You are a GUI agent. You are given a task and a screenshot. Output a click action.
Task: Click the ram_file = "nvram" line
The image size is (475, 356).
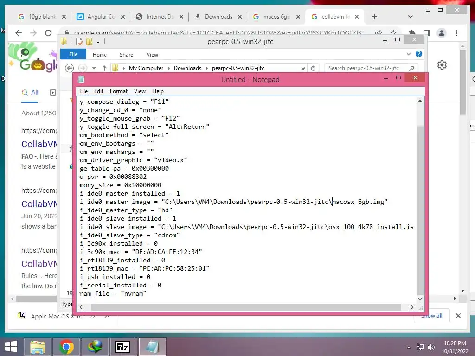pos(113,293)
